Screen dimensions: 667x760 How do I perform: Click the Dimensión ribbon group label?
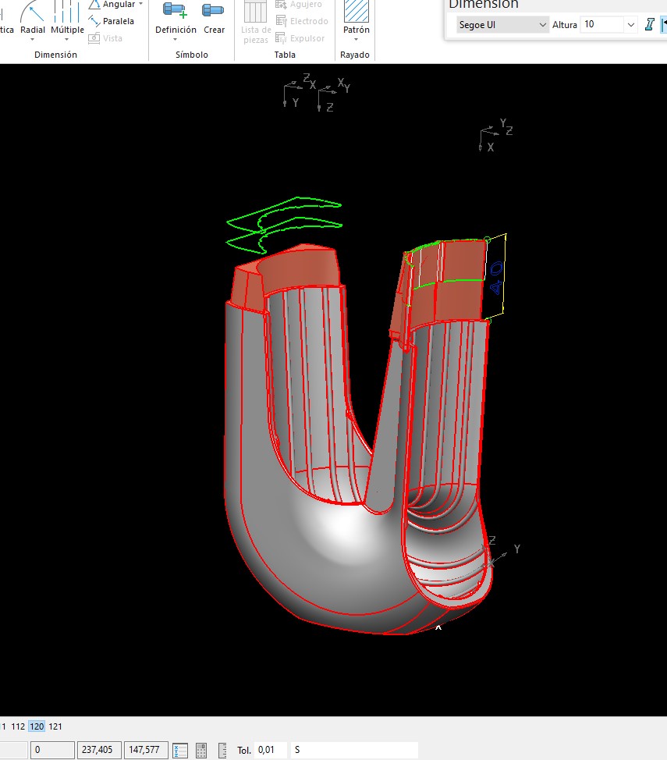pos(55,55)
